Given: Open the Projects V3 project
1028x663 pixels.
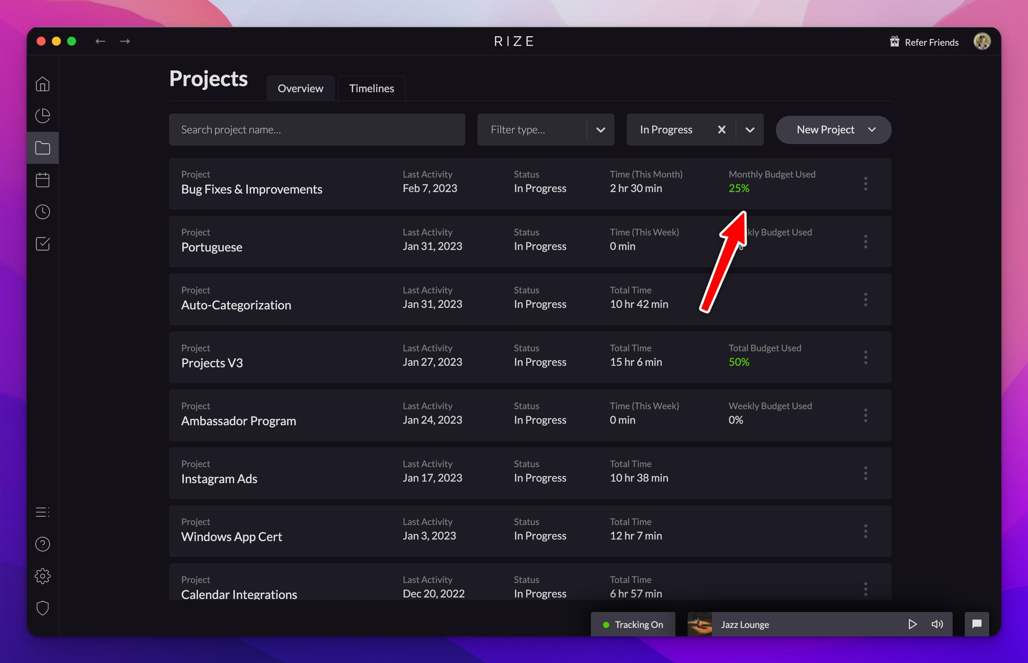Looking at the screenshot, I should point(212,363).
